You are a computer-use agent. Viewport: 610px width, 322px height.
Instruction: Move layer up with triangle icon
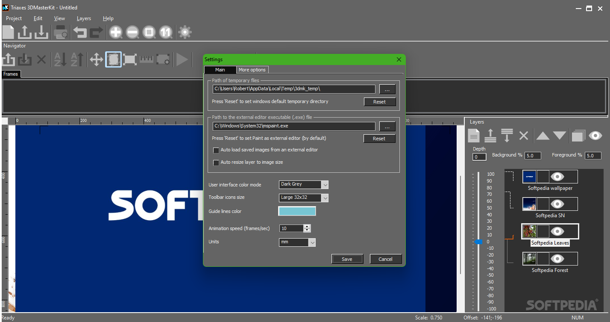tap(543, 136)
